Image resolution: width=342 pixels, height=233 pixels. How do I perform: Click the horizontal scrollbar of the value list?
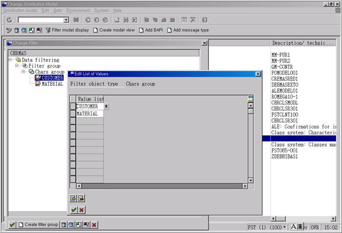(162, 186)
